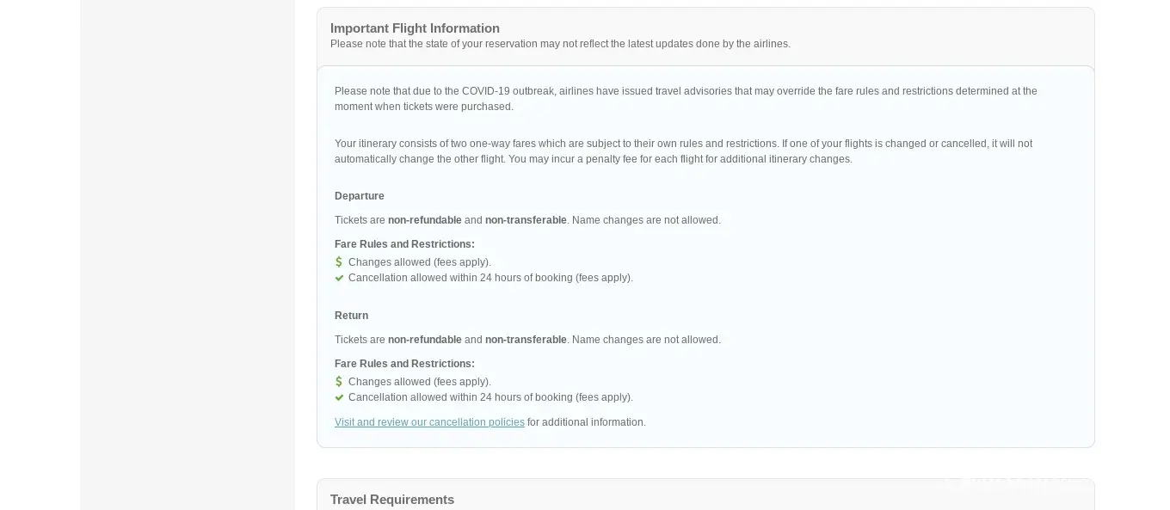The height and width of the screenshot is (510, 1170).
Task: Click the two one-way fares notice paragraph
Action: click(x=683, y=151)
